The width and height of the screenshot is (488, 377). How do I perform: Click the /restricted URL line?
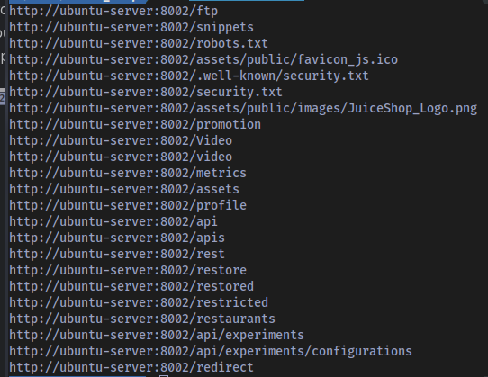click(139, 302)
